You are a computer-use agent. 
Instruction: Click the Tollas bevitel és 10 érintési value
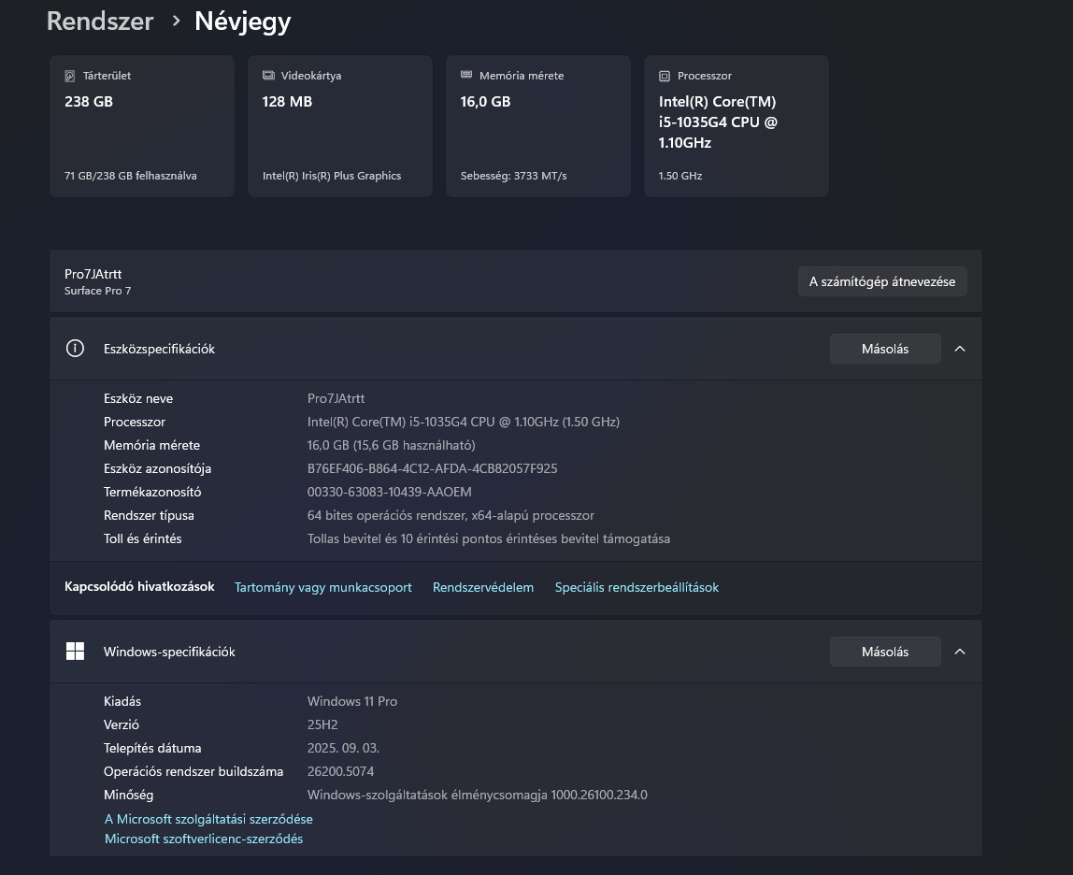[x=489, y=538]
